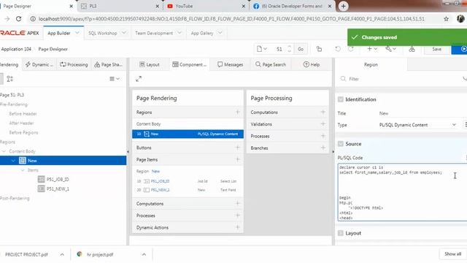The image size is (467, 263).
Task: Open the rendering tree menu icon
Action: (x=115, y=79)
